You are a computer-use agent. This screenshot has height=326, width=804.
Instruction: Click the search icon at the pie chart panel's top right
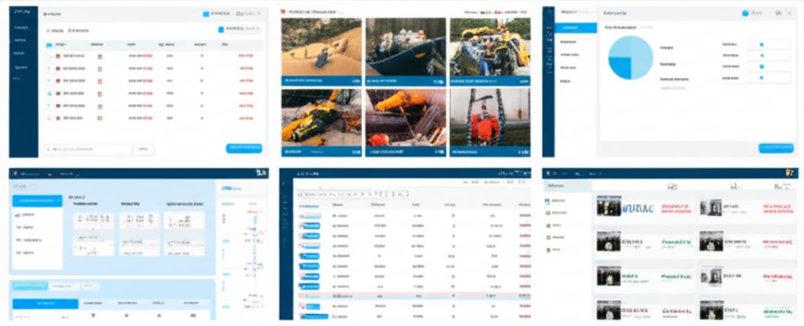tap(778, 13)
